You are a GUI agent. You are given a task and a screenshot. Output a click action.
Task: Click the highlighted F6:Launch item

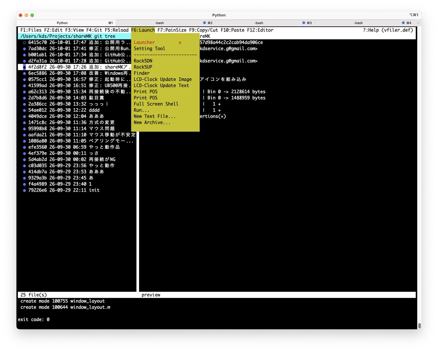[x=143, y=30]
